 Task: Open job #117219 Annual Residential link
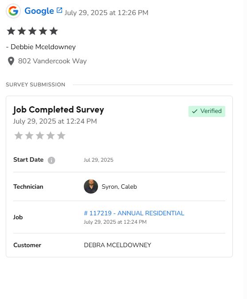[x=134, y=213]
